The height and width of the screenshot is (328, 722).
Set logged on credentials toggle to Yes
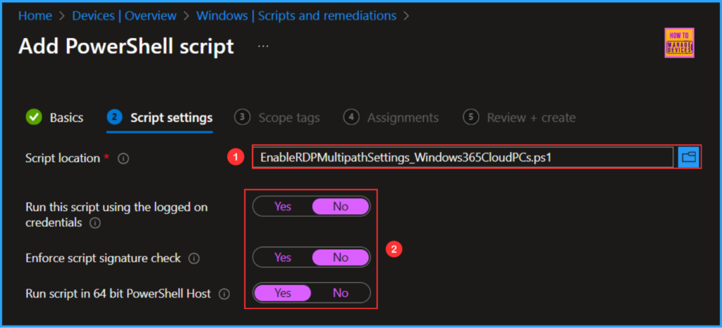(283, 206)
